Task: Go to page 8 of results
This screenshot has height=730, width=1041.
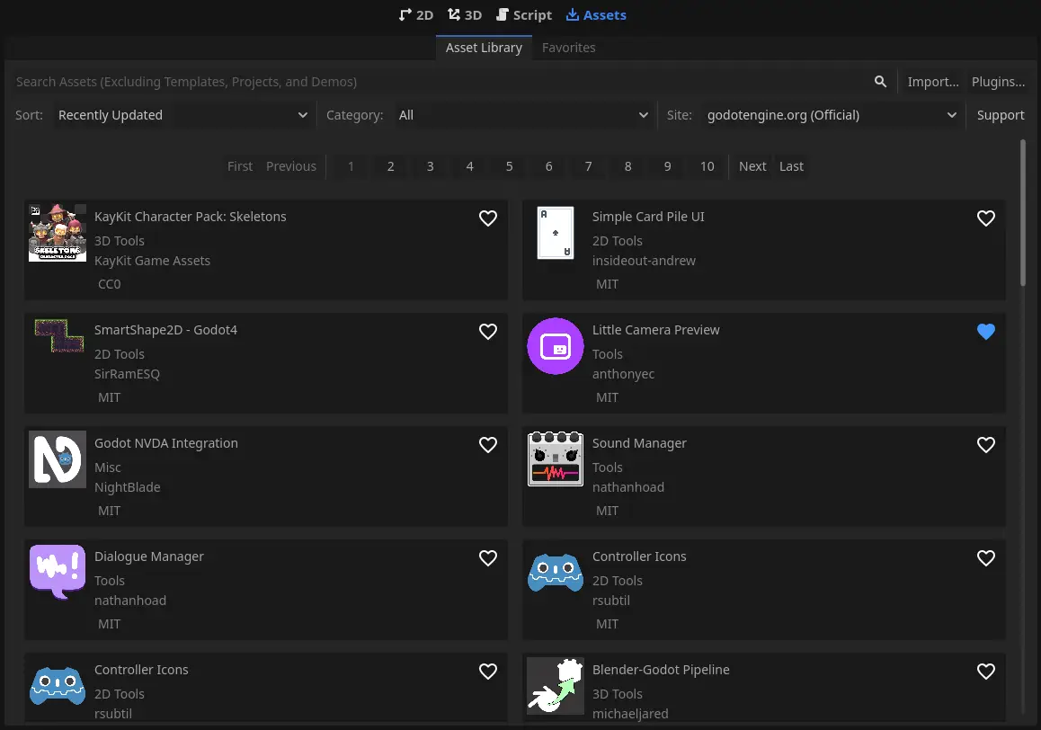Action: point(628,166)
